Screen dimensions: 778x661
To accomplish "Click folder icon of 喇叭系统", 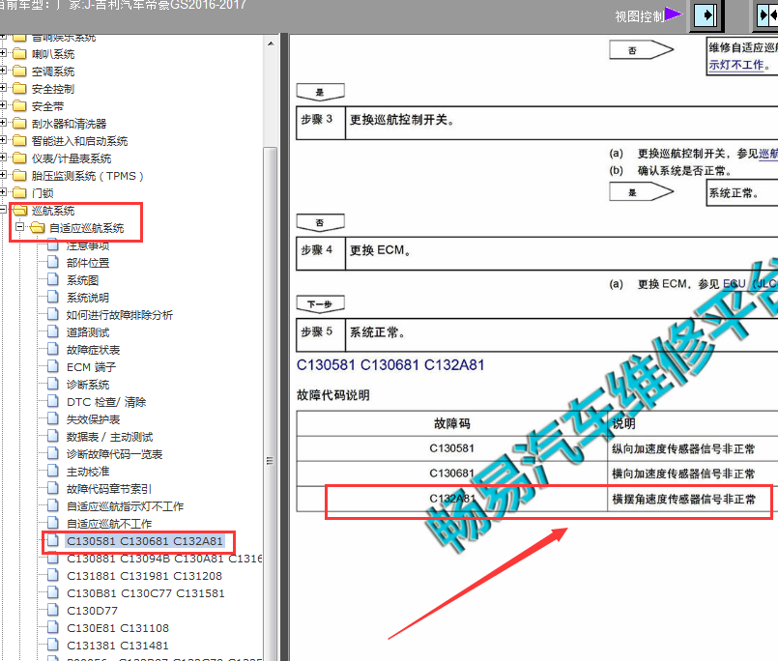I will click(x=19, y=53).
